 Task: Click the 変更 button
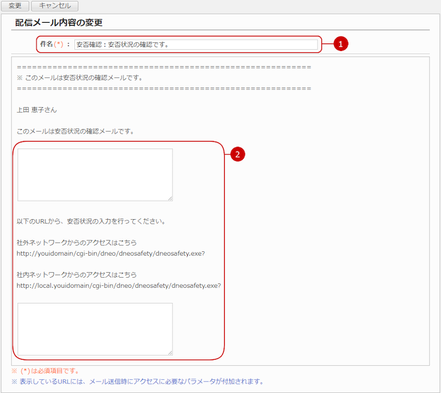click(14, 6)
